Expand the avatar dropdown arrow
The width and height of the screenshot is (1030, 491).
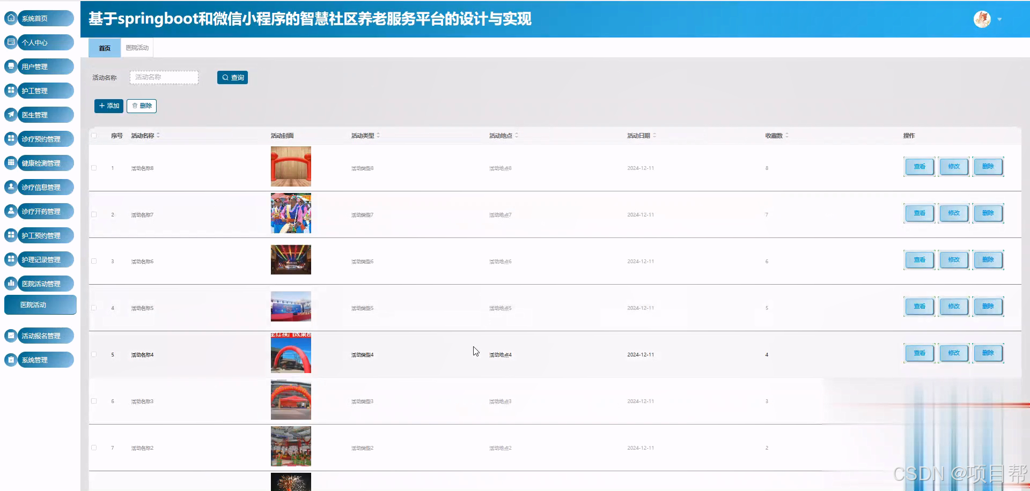click(x=999, y=19)
